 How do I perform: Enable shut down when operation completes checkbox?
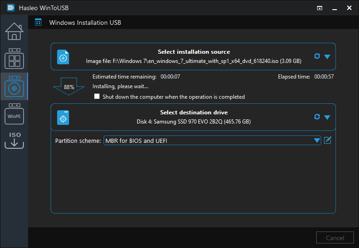click(97, 96)
